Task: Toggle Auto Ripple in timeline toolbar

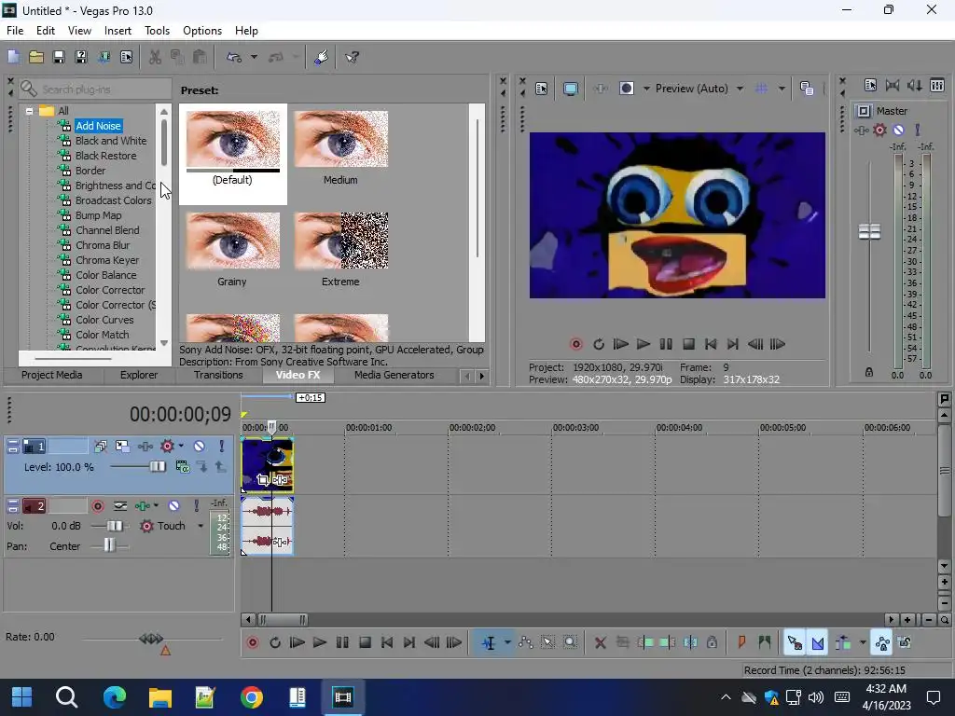Action: click(x=843, y=642)
